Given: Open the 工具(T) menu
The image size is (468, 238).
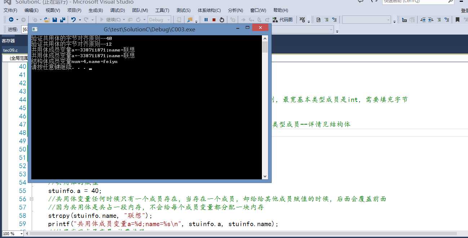Looking at the screenshot, I should [162, 10].
